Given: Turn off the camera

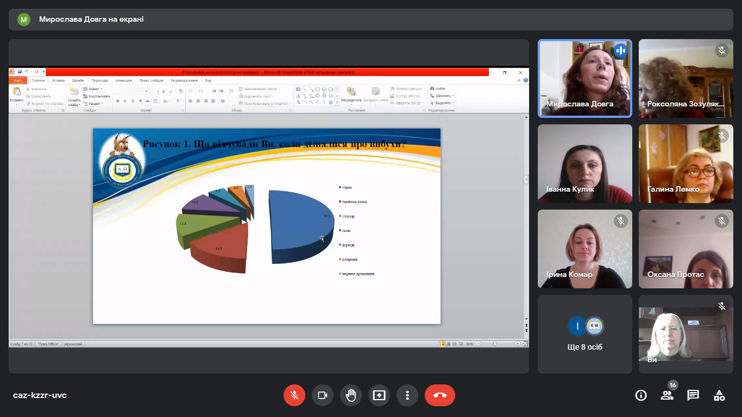Looking at the screenshot, I should pyautogui.click(x=323, y=395).
